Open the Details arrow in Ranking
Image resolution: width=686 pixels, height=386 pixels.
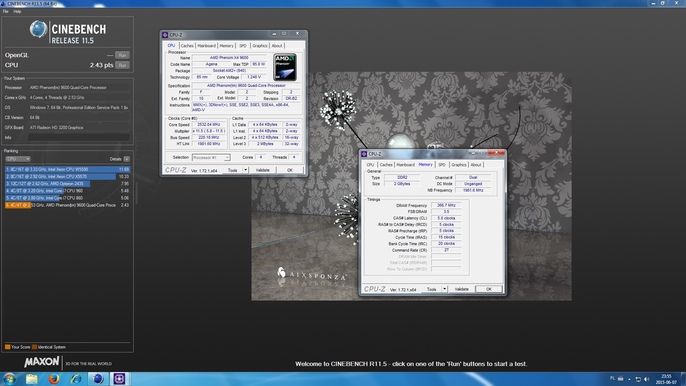pyautogui.click(x=127, y=159)
